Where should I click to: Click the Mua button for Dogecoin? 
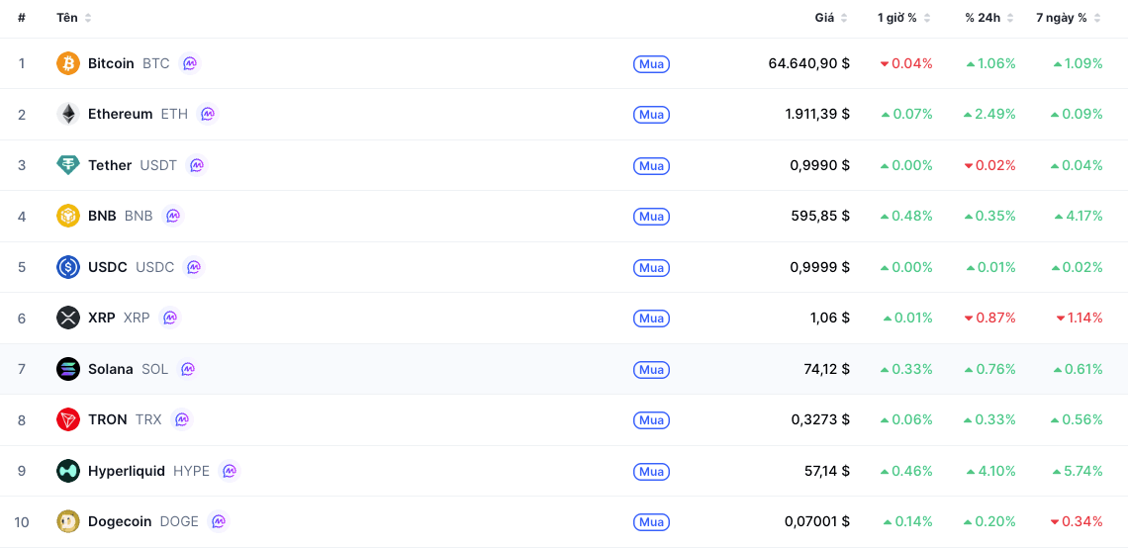[x=652, y=522]
